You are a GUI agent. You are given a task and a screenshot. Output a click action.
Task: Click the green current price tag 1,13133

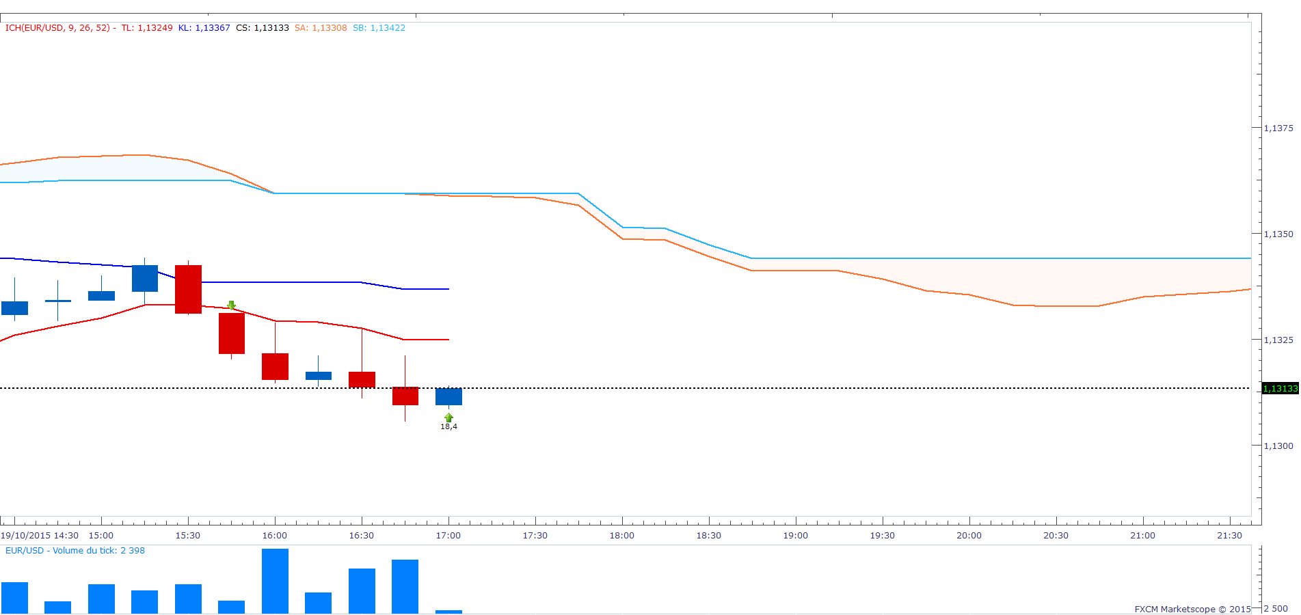[x=1280, y=389]
